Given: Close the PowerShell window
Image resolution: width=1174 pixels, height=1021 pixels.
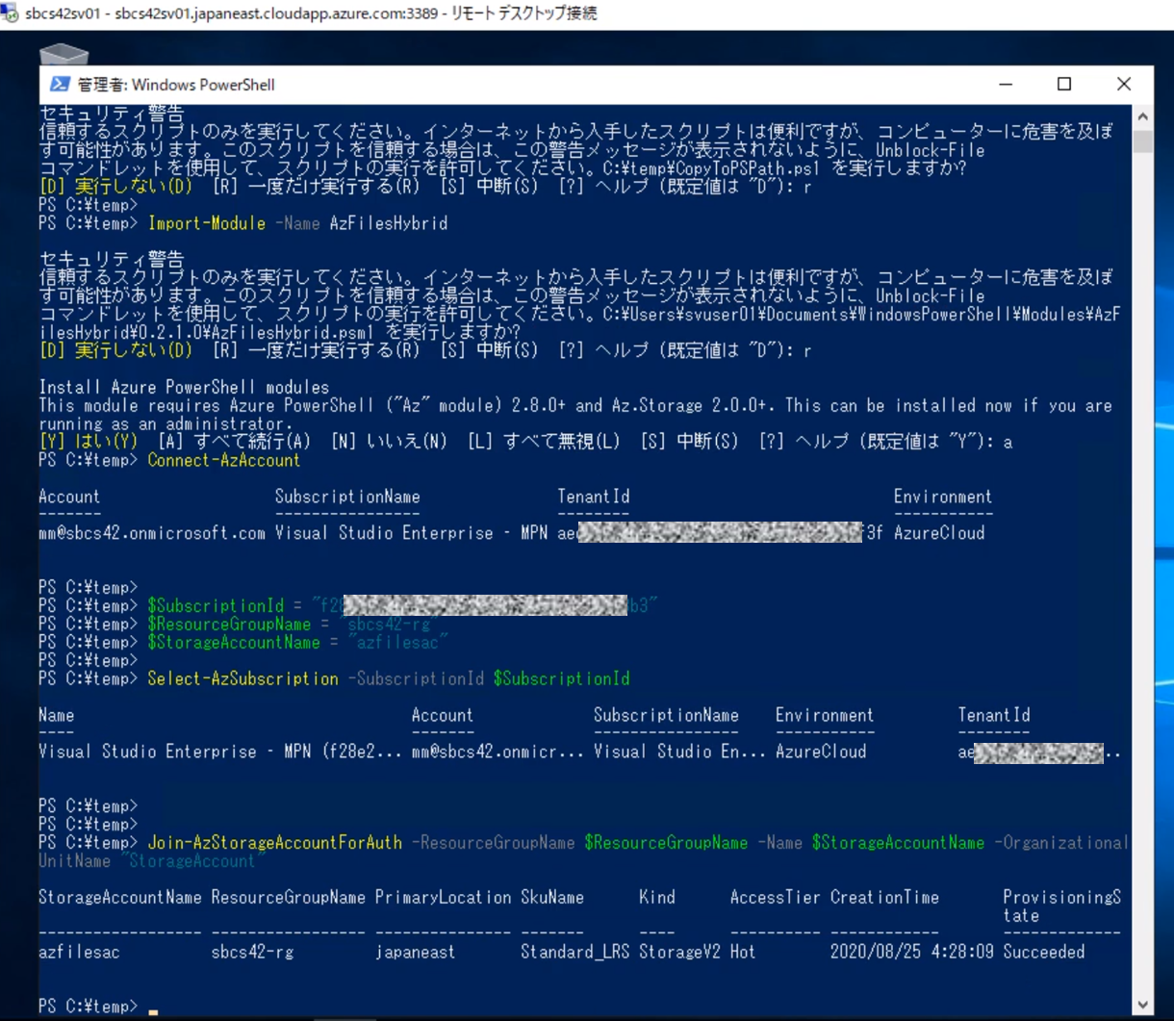Looking at the screenshot, I should (1123, 85).
